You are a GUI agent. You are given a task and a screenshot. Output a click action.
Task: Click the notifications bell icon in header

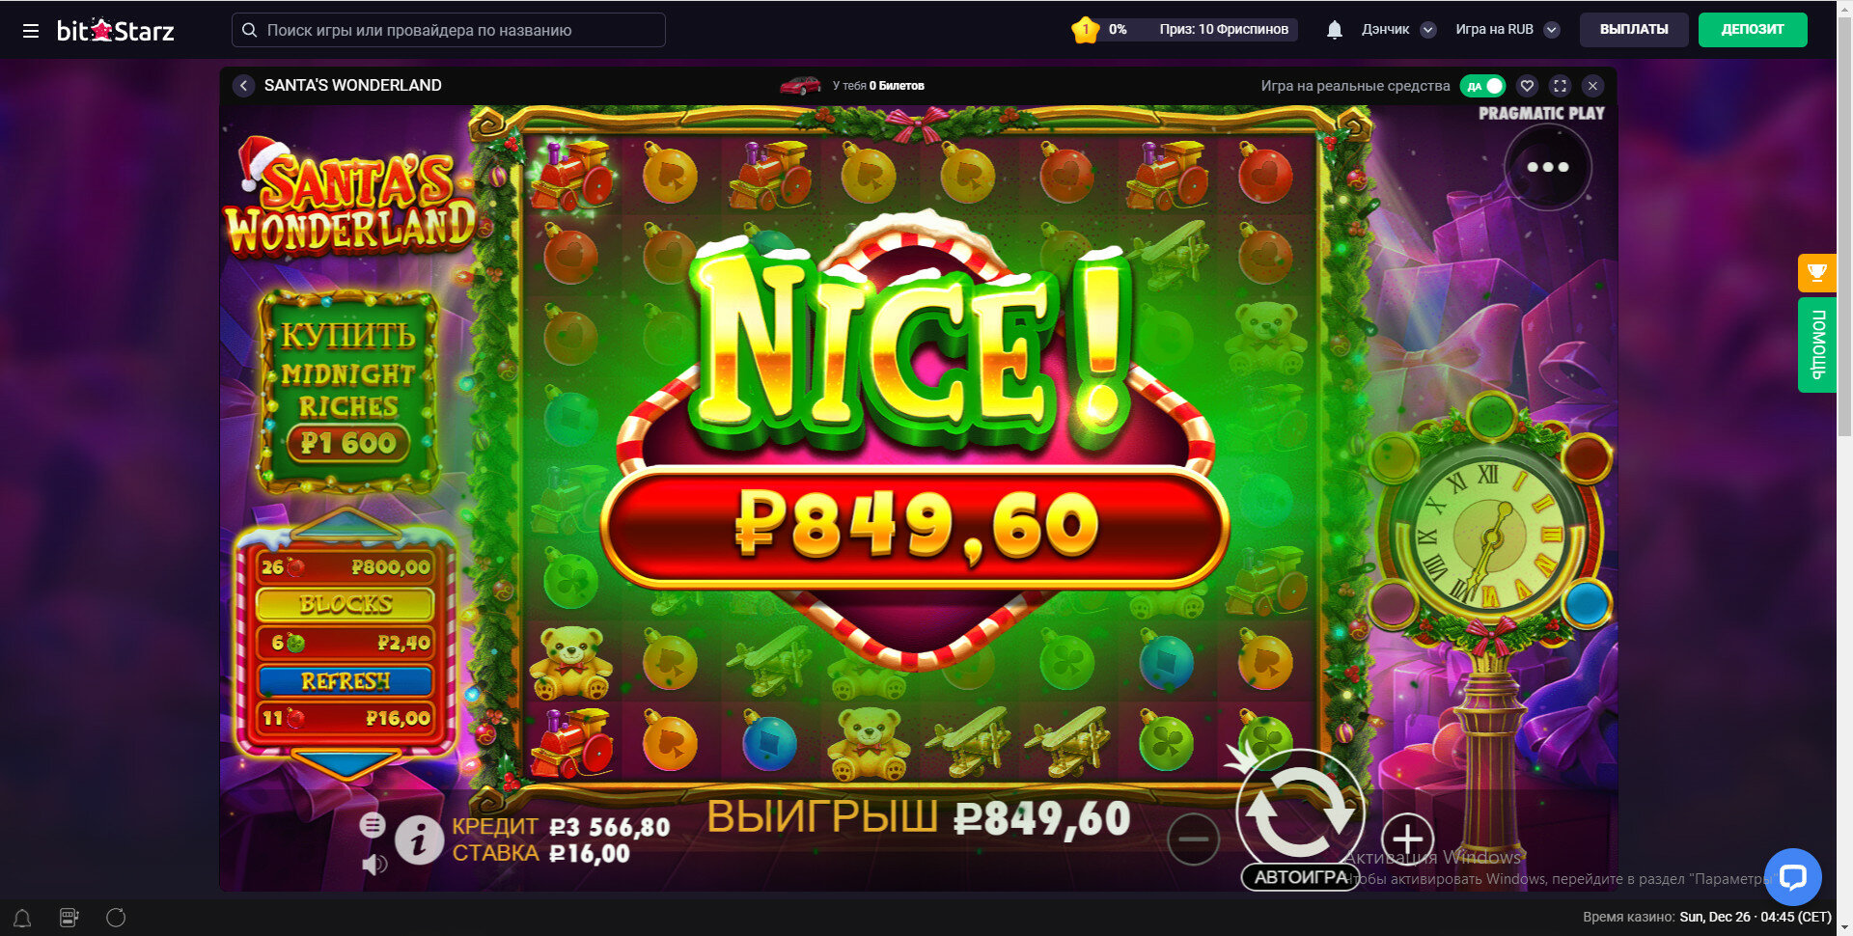(1334, 30)
